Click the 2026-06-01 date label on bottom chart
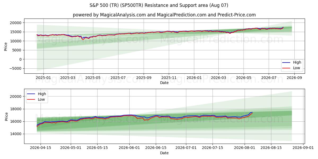The width and height of the screenshot is (318, 159). [x=129, y=148]
